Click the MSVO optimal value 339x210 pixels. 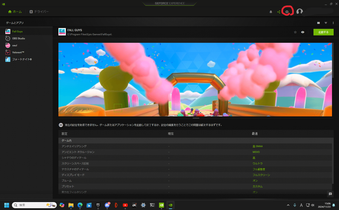pyautogui.click(x=256, y=152)
